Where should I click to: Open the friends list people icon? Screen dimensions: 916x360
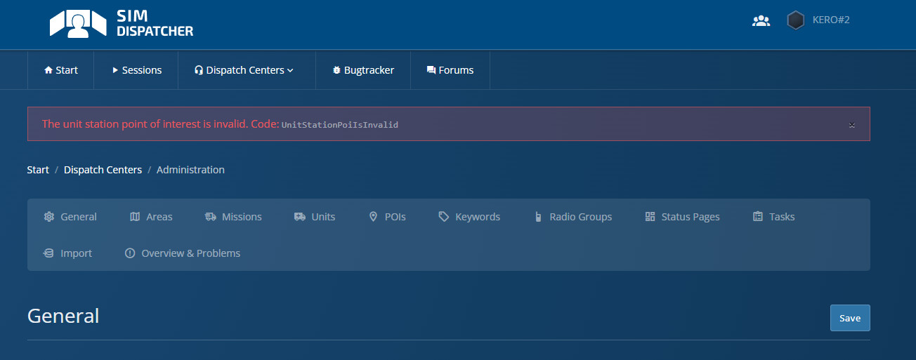tap(761, 20)
